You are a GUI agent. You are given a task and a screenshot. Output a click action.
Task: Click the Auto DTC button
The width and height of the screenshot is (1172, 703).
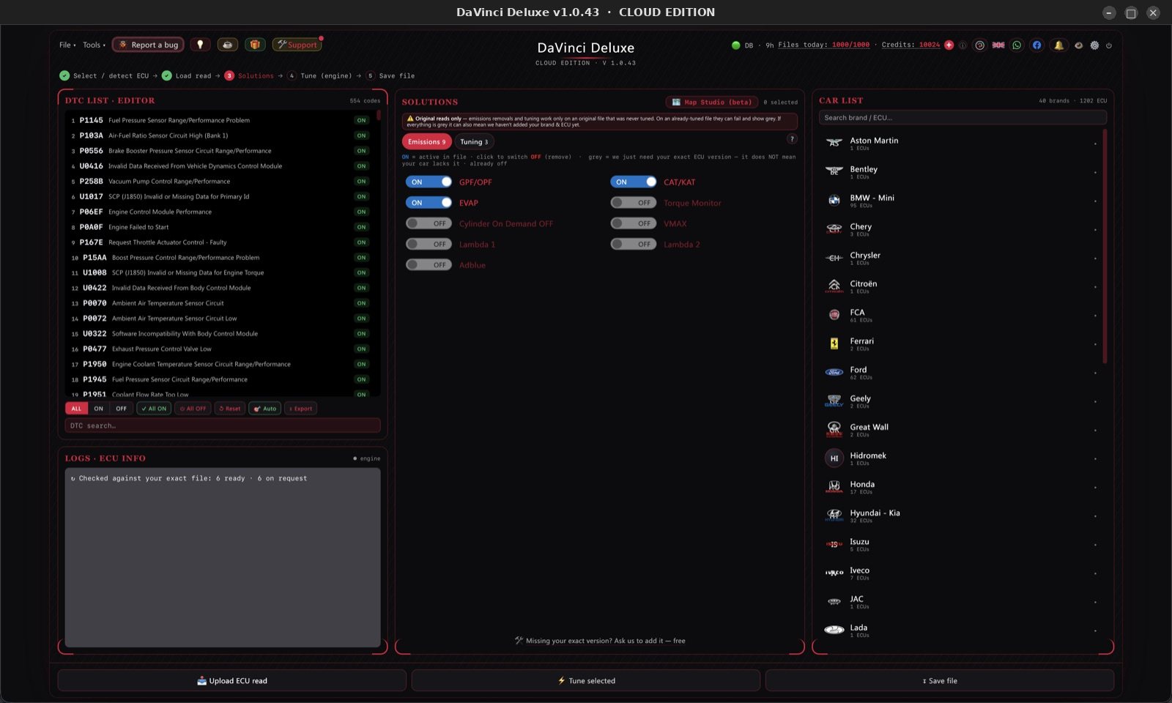tap(265, 409)
